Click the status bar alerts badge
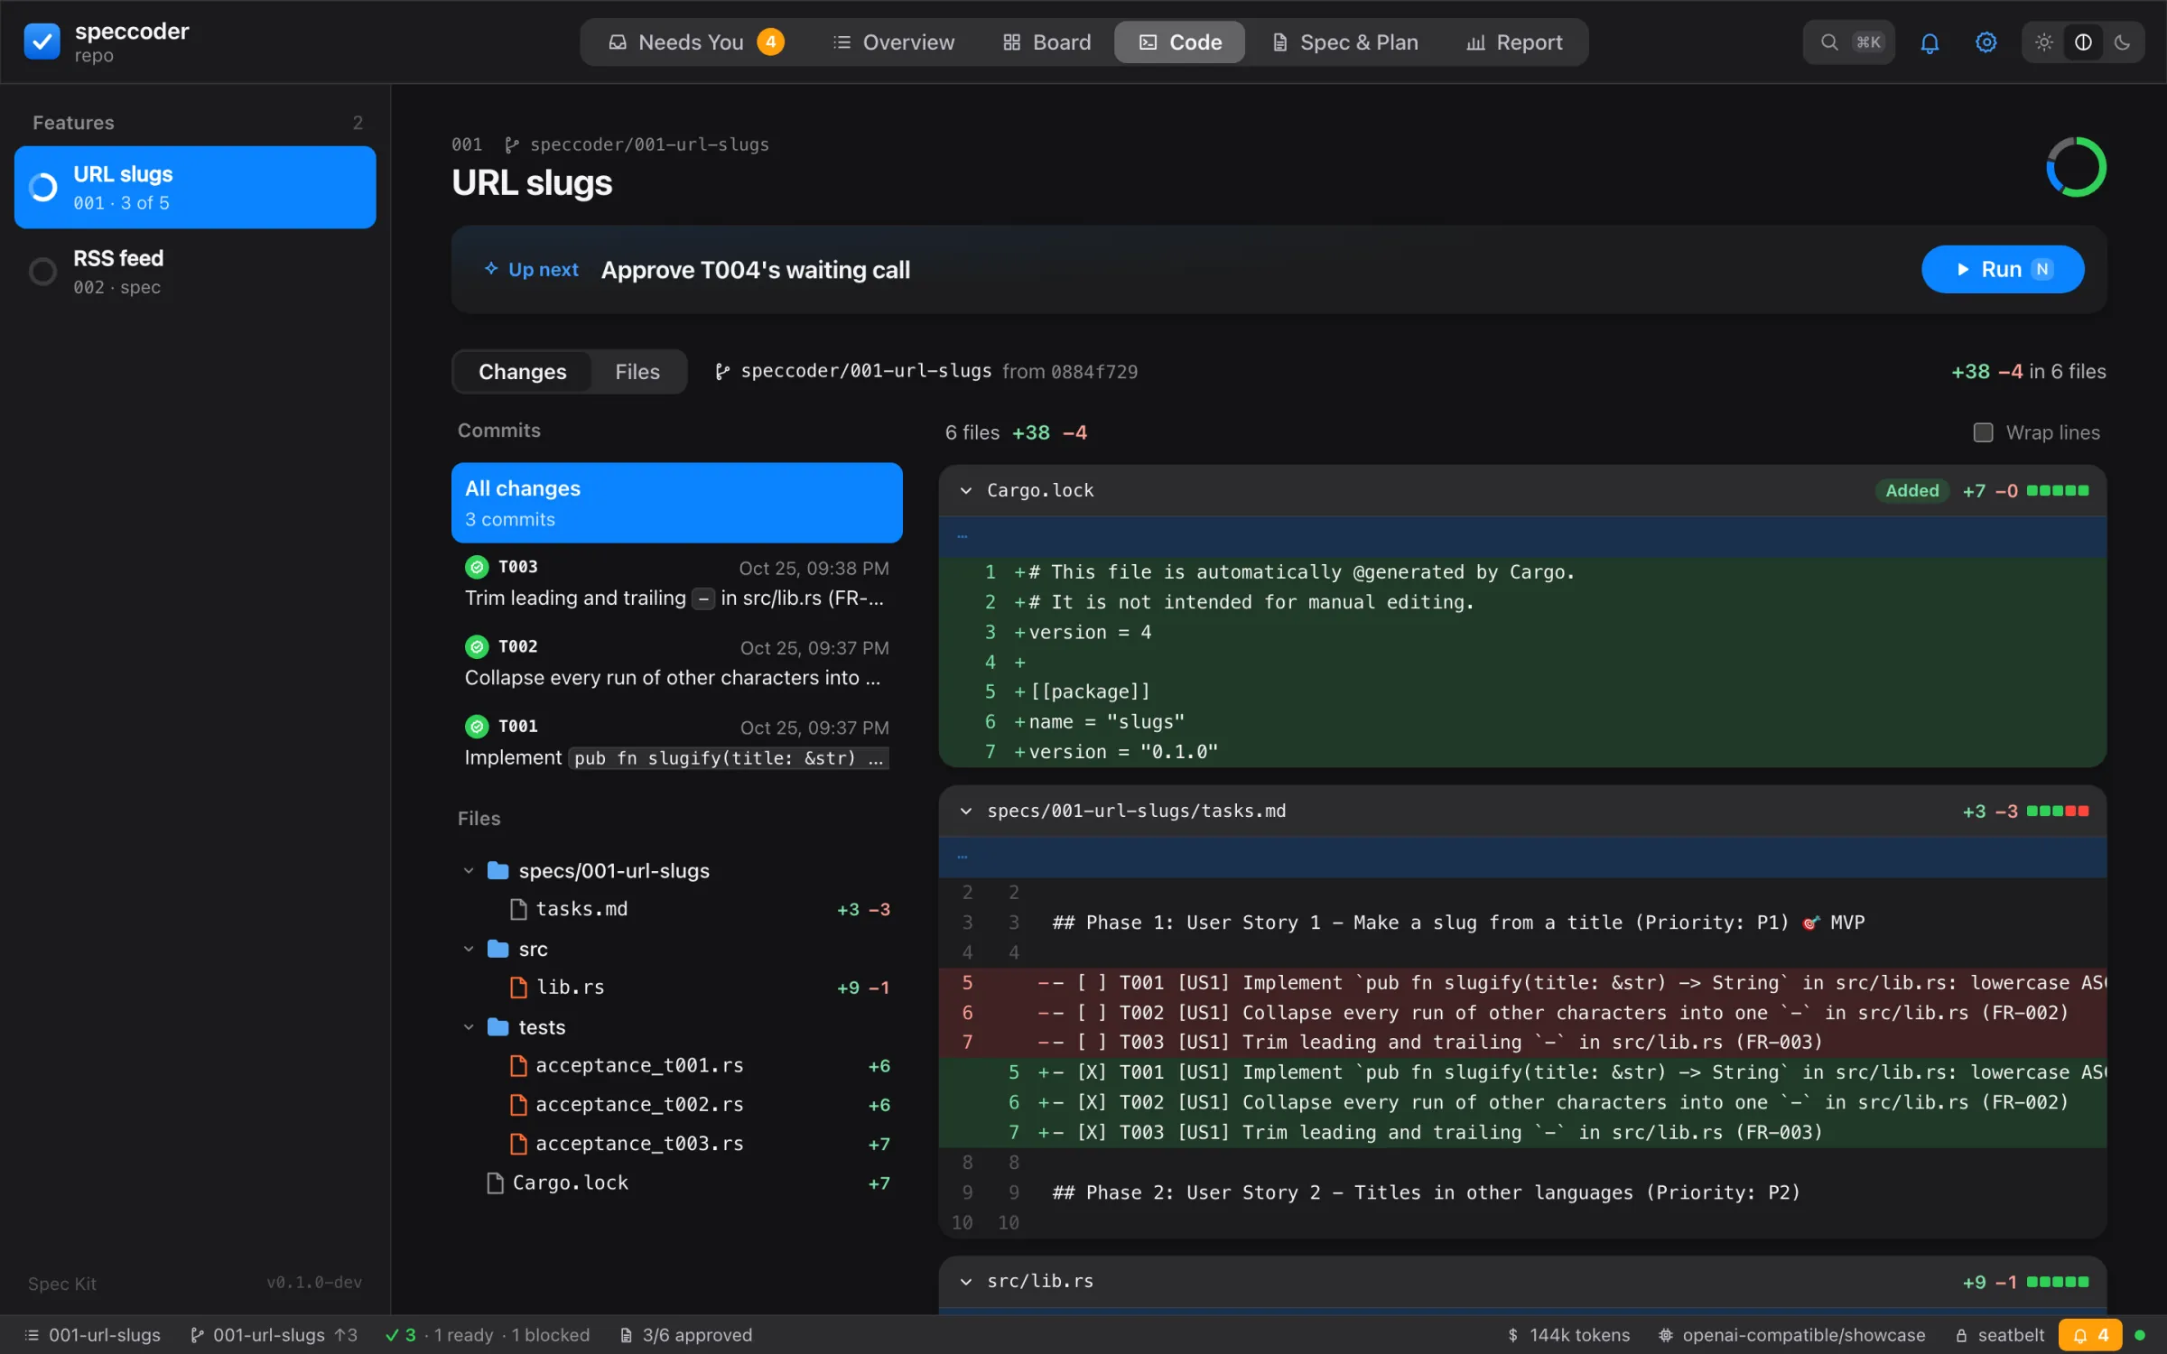The width and height of the screenshot is (2167, 1354). (2090, 1335)
